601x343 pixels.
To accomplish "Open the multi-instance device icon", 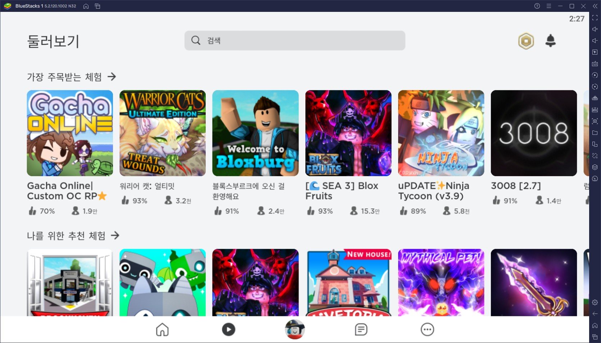I will click(x=595, y=144).
